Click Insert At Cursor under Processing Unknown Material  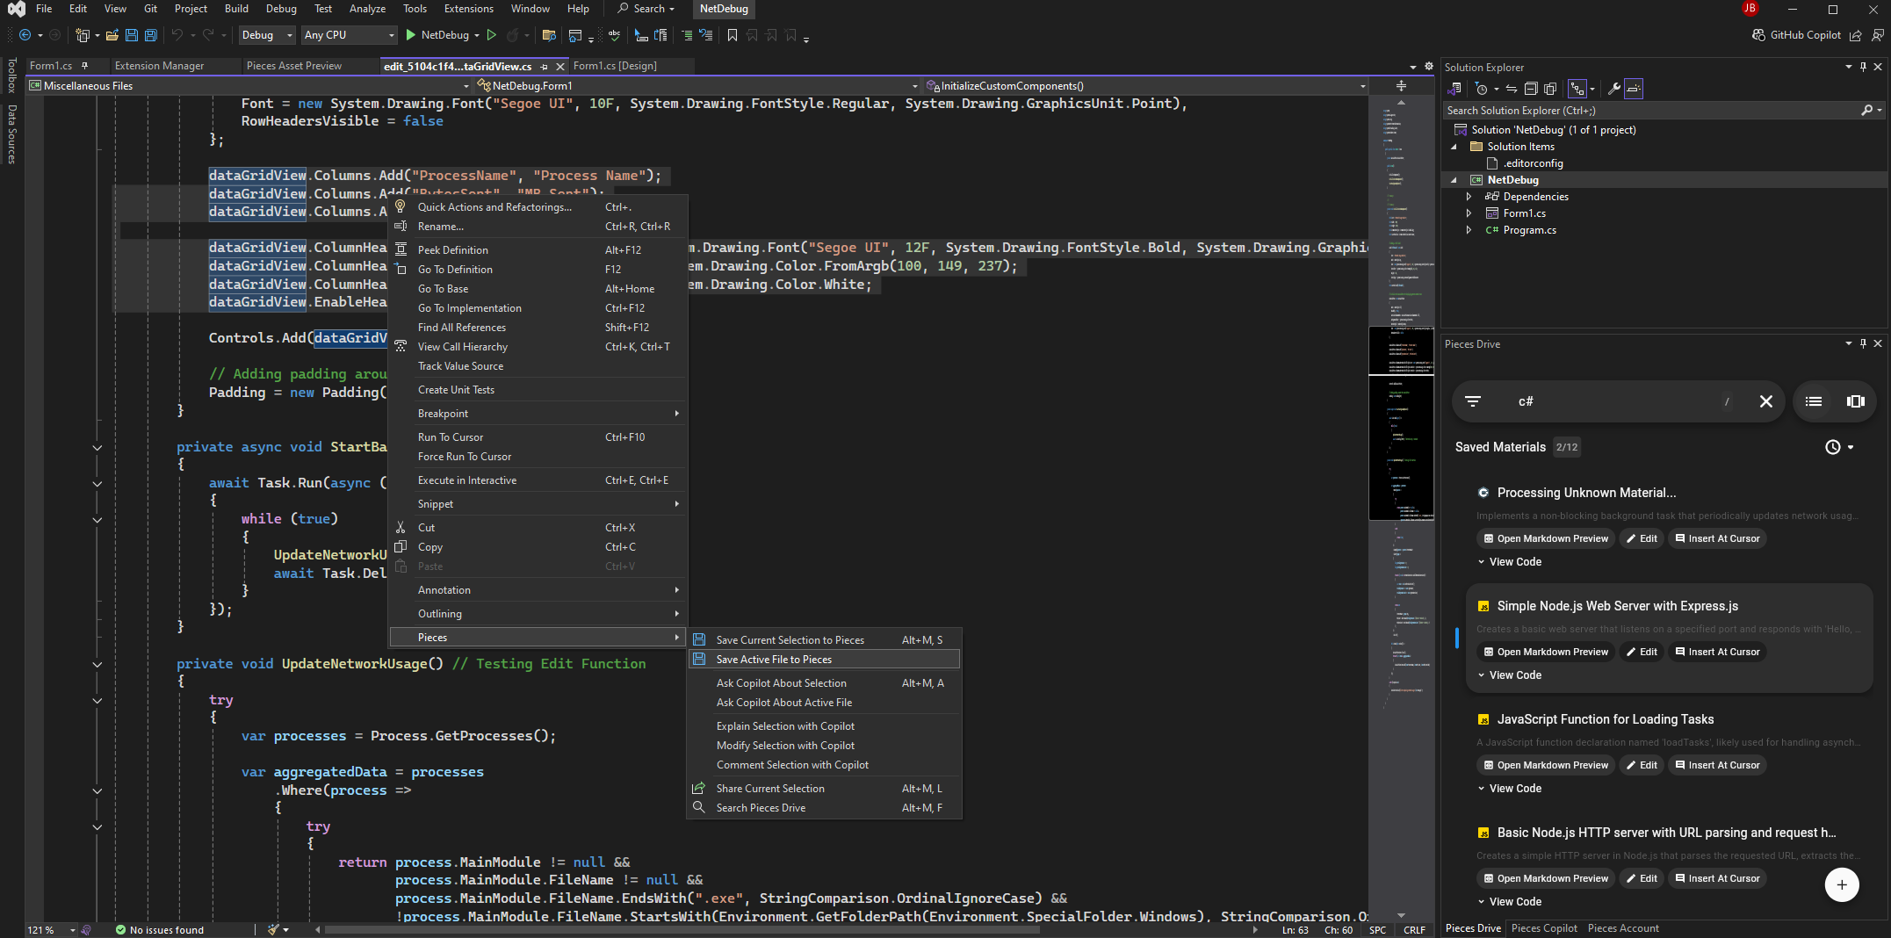(1718, 538)
